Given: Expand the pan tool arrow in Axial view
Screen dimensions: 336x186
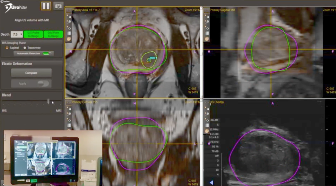Looking at the screenshot, I should click(x=67, y=15).
